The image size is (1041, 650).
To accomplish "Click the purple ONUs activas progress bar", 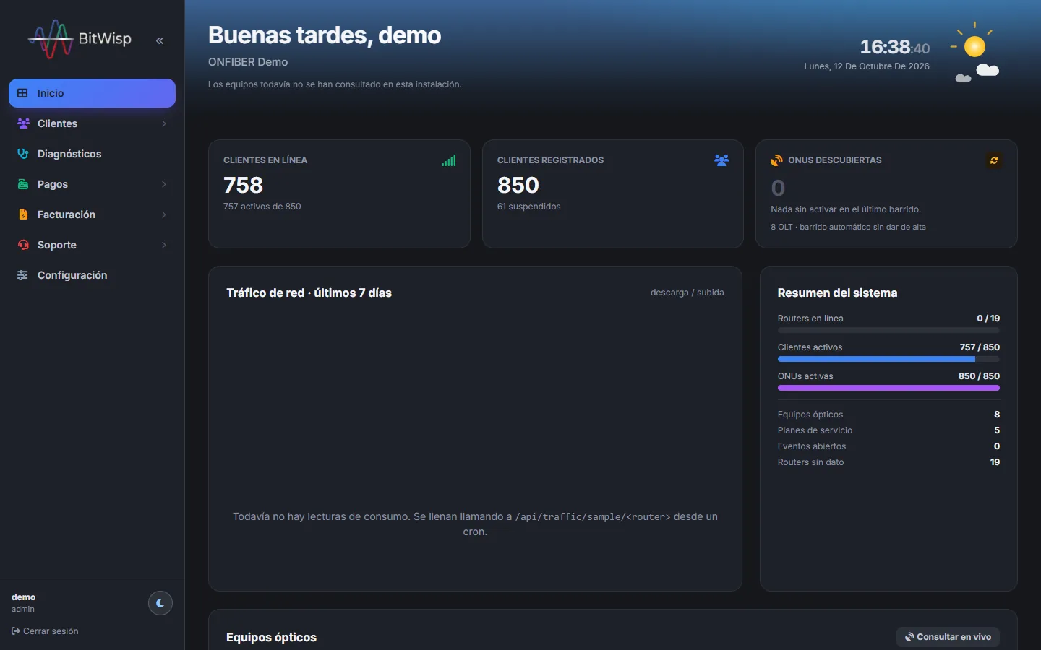I will (888, 388).
